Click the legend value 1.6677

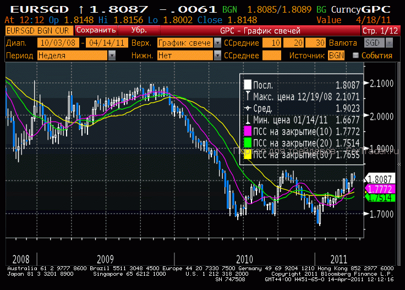pos(348,120)
